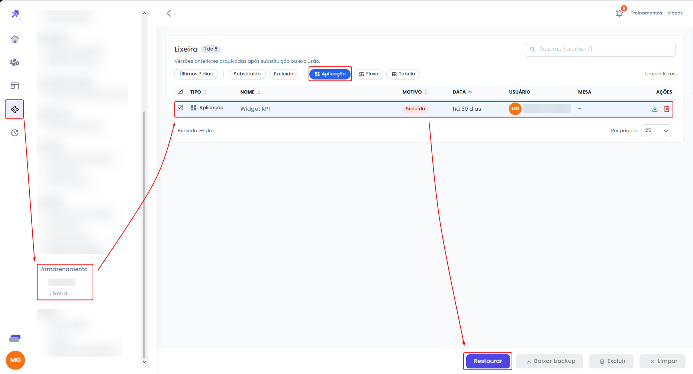Toggle the Excluído filter chip
Viewport: 693px width, 374px height.
point(284,74)
